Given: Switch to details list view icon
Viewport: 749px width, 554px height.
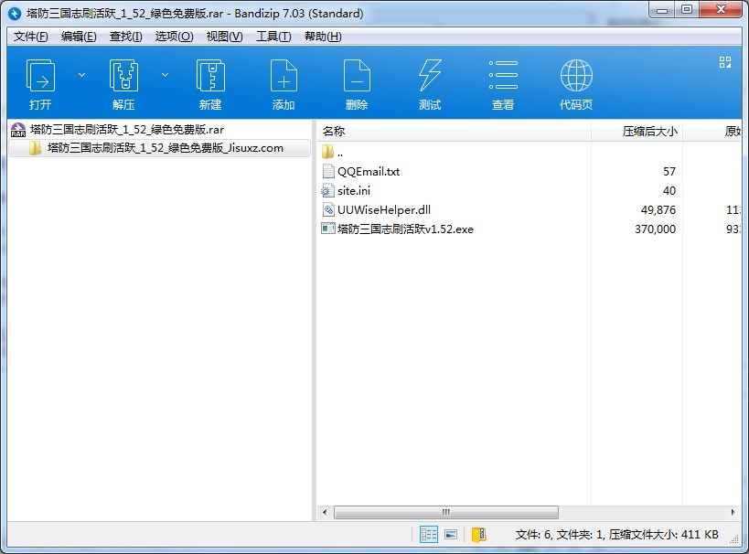Looking at the screenshot, I should [x=429, y=535].
